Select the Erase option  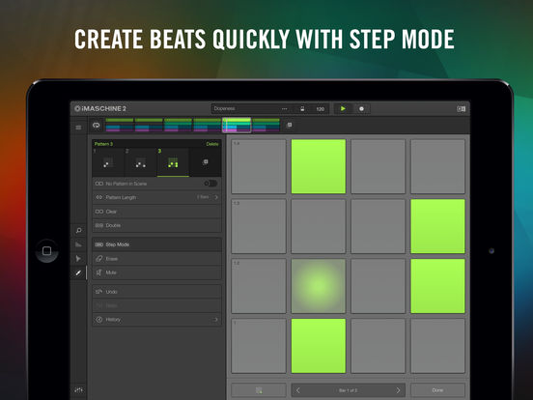point(156,259)
